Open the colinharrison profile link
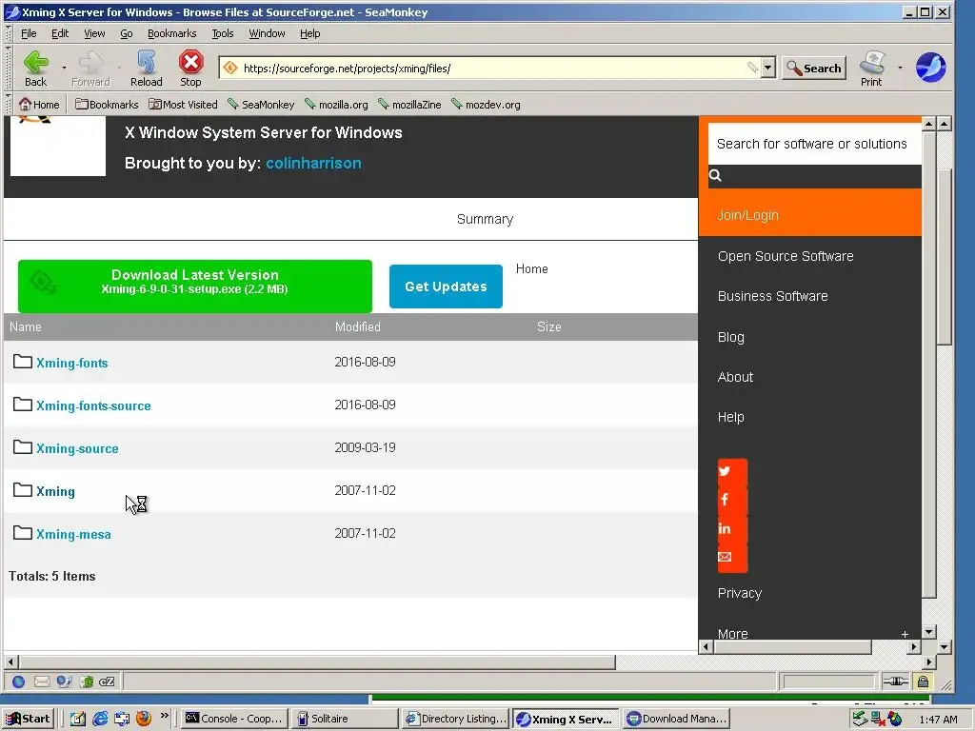This screenshot has height=731, width=975. (313, 163)
